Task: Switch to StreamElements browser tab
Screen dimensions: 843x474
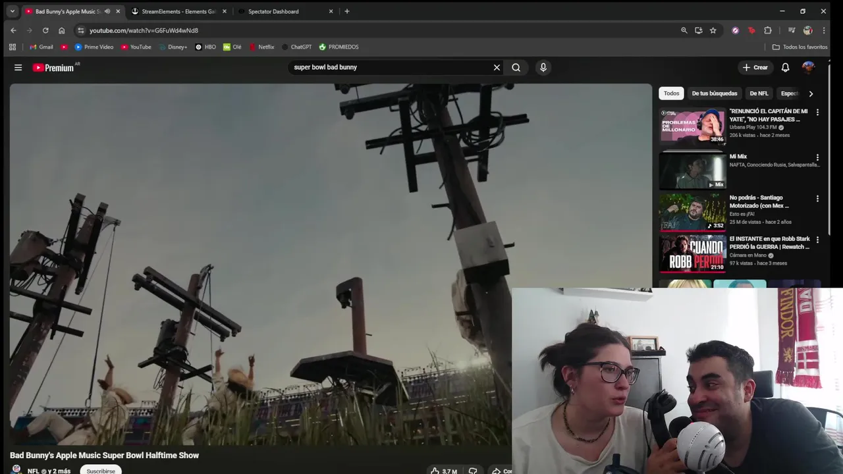Action: [178, 11]
